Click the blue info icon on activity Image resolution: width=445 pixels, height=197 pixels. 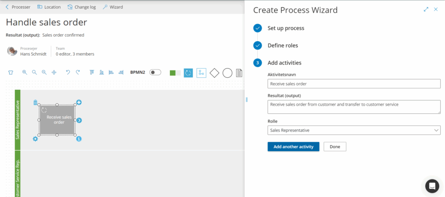click(79, 139)
